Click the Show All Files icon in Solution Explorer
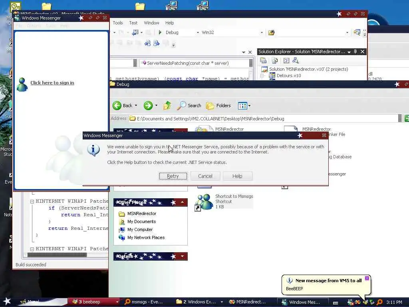409x307 pixels. (x=275, y=61)
